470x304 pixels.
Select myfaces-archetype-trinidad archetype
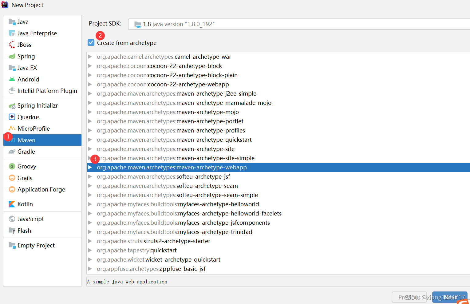pos(278,232)
